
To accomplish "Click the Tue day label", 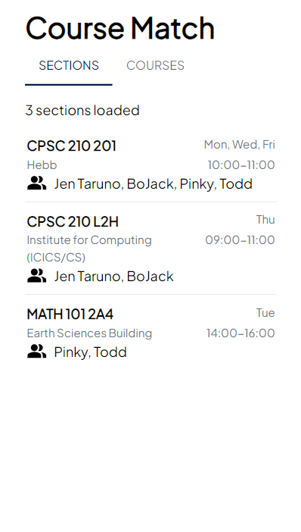I will [x=265, y=312].
